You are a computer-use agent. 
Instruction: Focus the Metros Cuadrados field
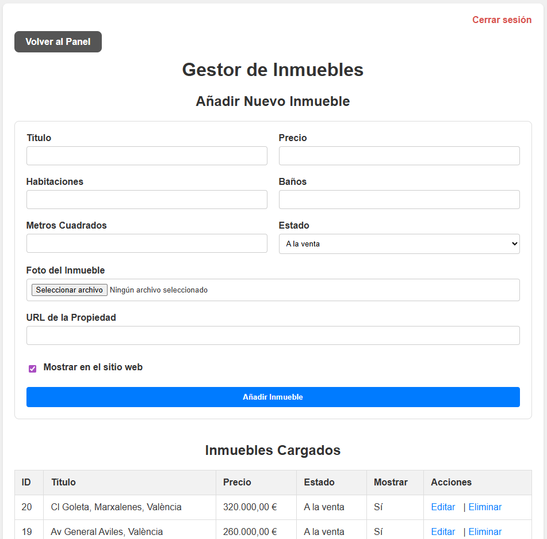[147, 244]
